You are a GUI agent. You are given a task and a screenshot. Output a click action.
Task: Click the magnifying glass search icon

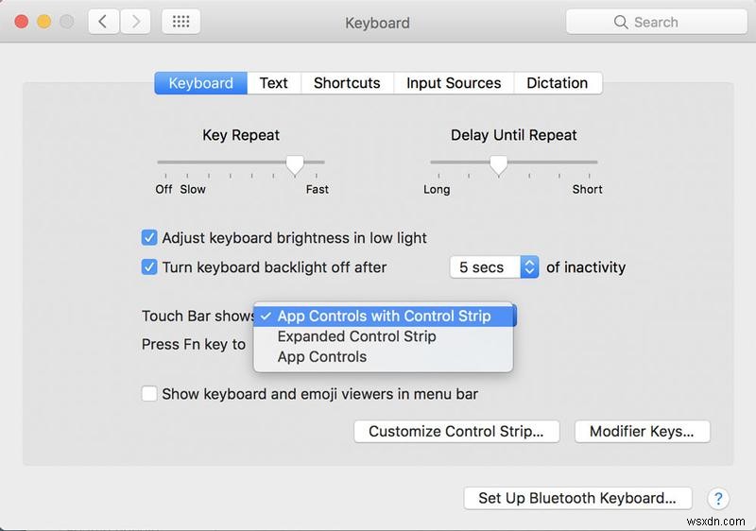pyautogui.click(x=621, y=22)
